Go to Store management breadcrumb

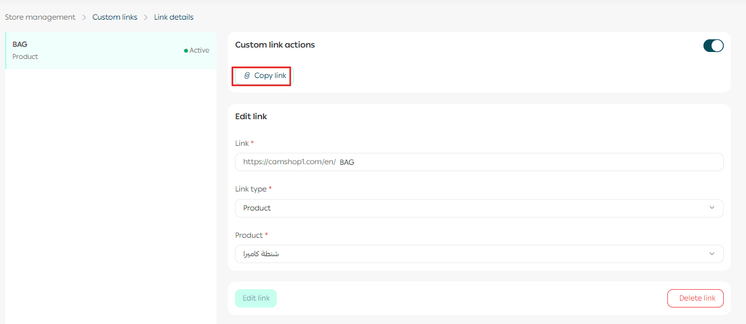(40, 17)
